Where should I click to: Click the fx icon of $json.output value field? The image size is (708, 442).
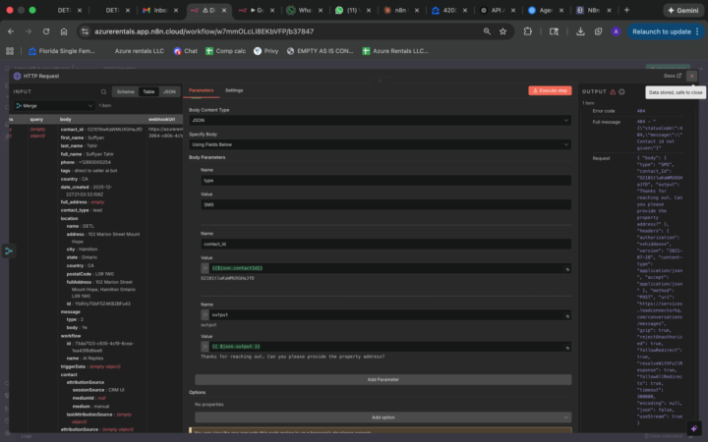click(x=205, y=347)
